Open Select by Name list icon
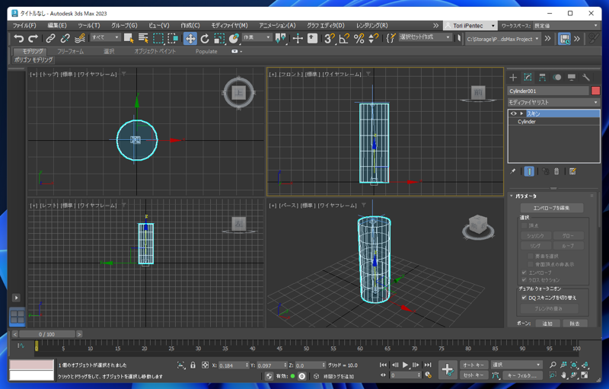The image size is (609, 389). (143, 38)
